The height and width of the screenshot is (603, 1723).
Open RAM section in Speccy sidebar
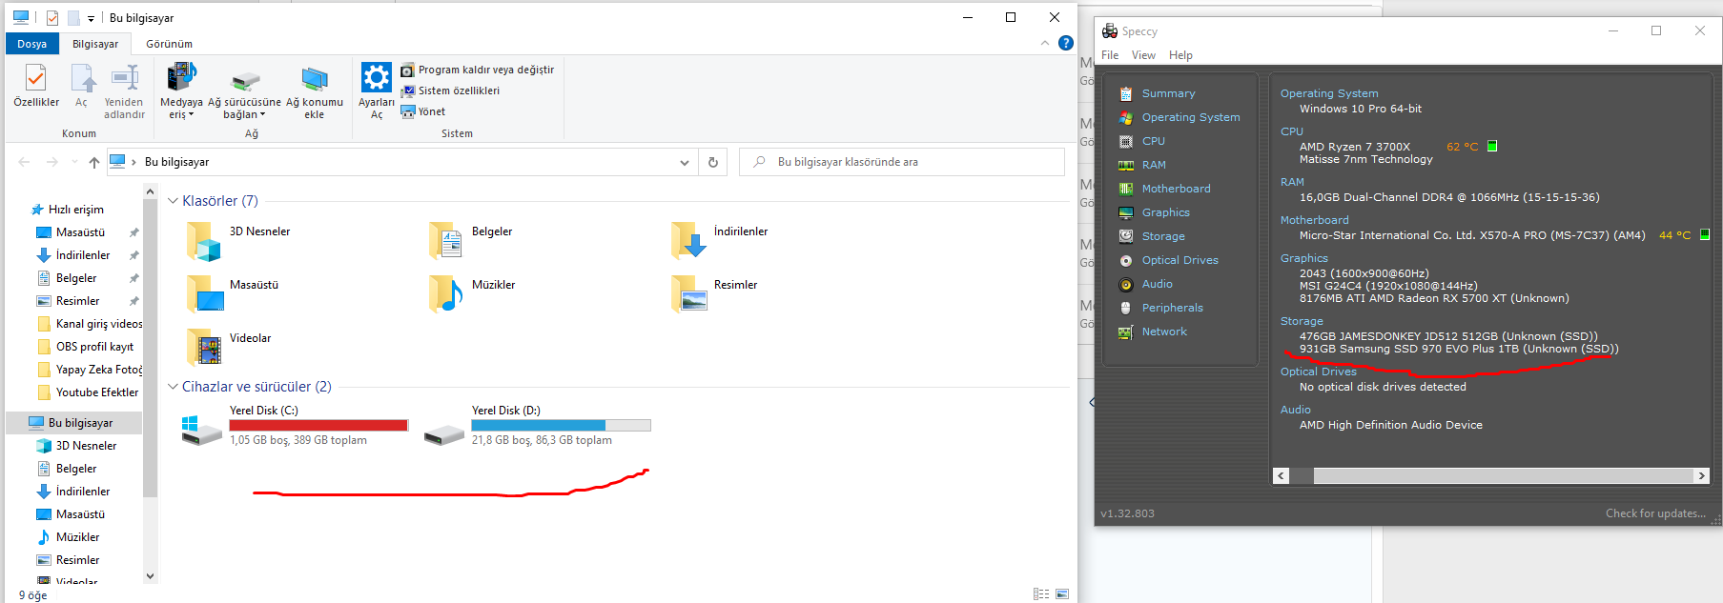pyautogui.click(x=1154, y=165)
